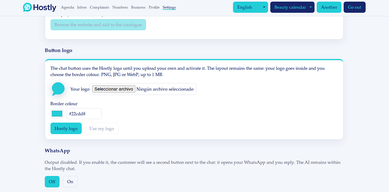Click the chat bubble logo preview
This screenshot has width=389, height=192.
click(58, 89)
